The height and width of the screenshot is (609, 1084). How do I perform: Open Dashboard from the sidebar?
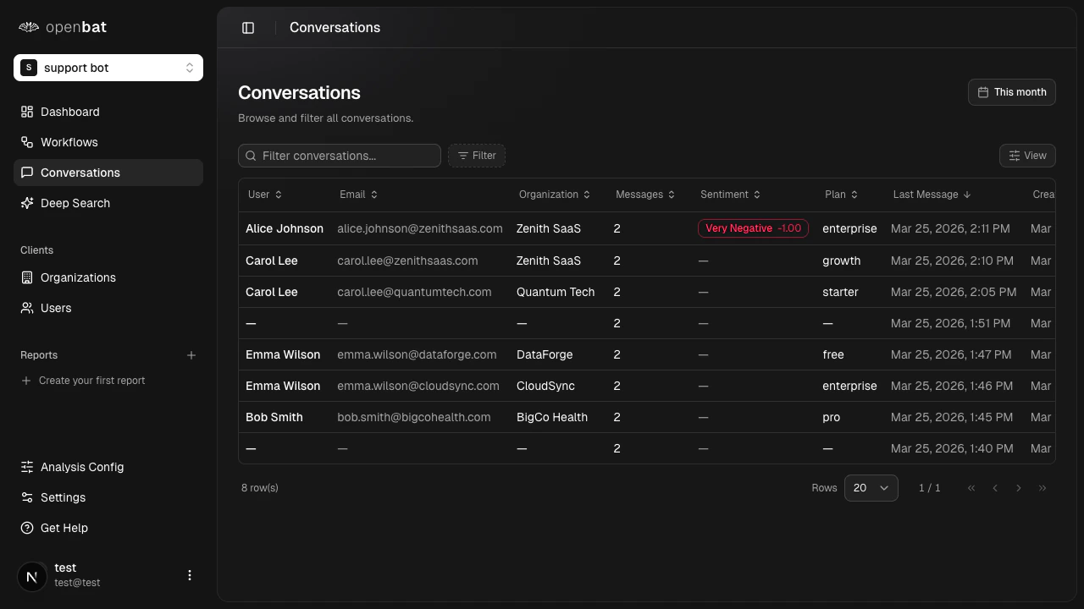pyautogui.click(x=69, y=112)
